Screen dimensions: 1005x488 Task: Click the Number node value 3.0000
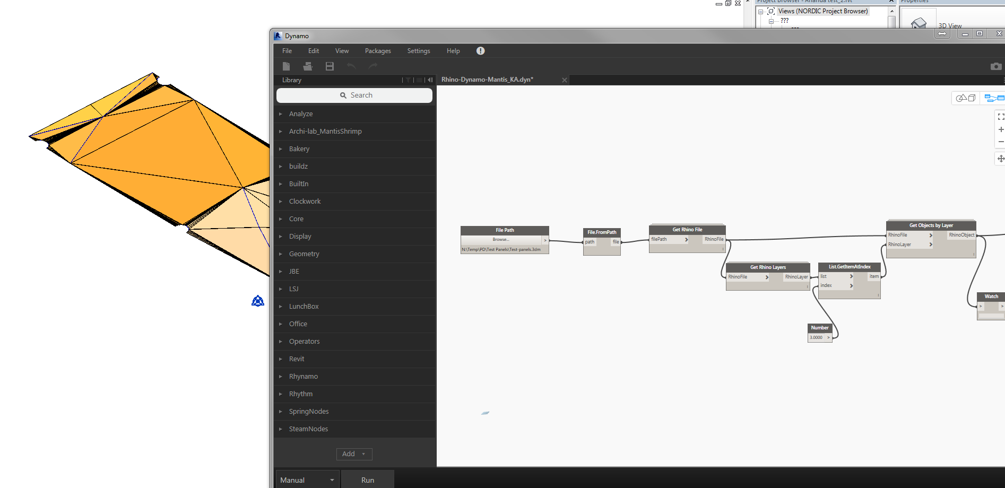pyautogui.click(x=816, y=337)
